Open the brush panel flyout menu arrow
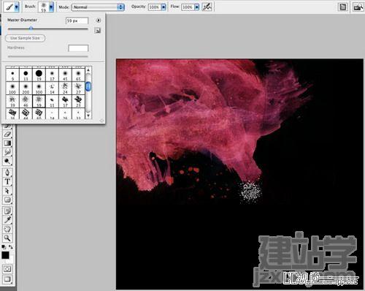365x291 pixels. click(98, 20)
